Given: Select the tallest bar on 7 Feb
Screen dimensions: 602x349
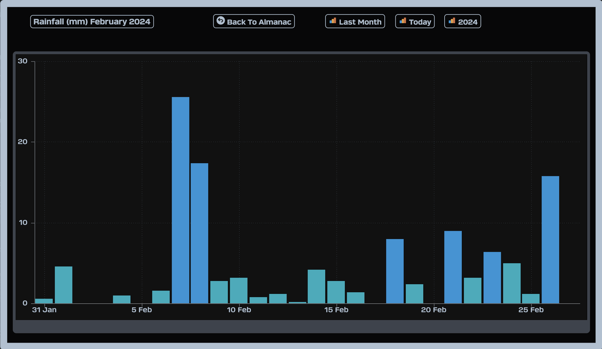Looking at the screenshot, I should (181, 201).
